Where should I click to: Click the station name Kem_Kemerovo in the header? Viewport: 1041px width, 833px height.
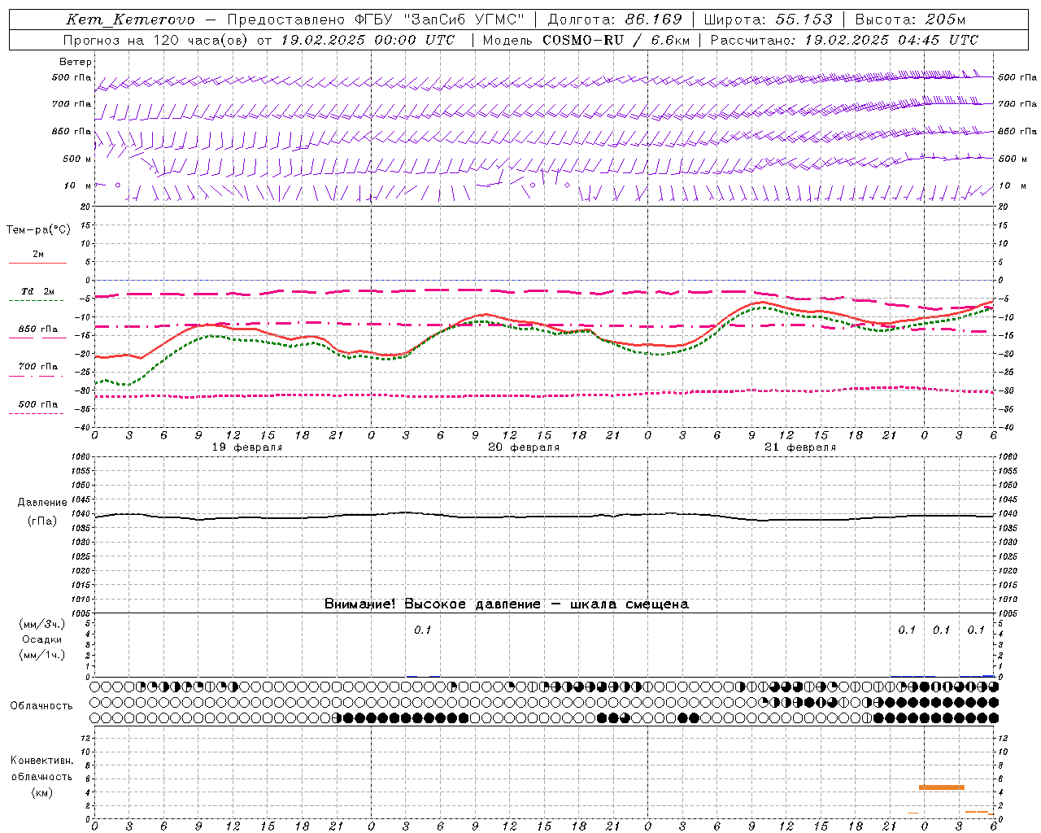click(x=131, y=20)
